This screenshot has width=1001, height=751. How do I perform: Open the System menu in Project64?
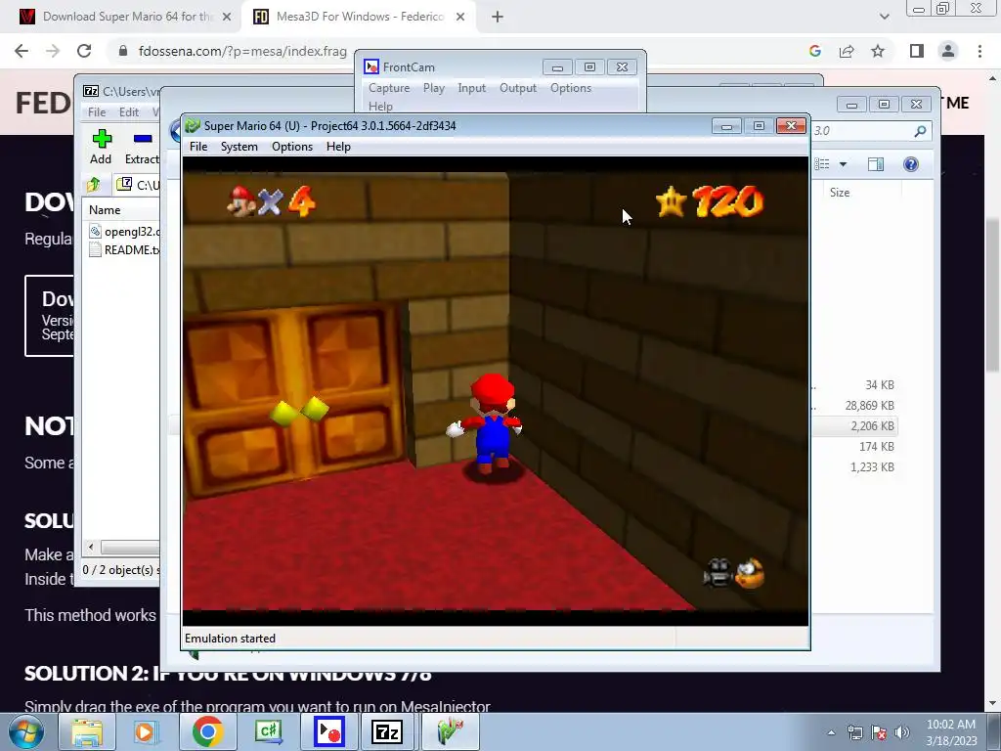[239, 147]
